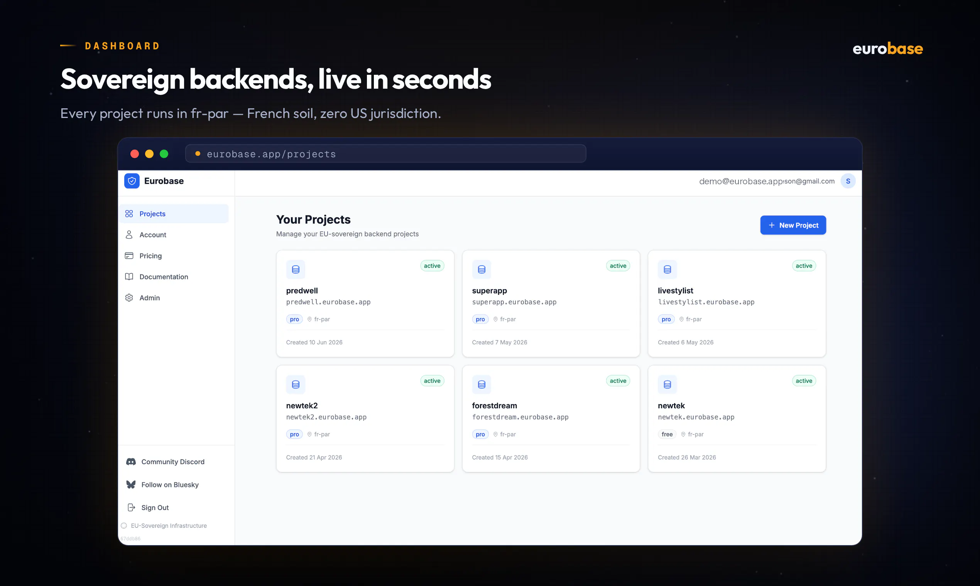Click the Eurobase shield logo icon
The width and height of the screenshot is (980, 586).
tap(132, 181)
